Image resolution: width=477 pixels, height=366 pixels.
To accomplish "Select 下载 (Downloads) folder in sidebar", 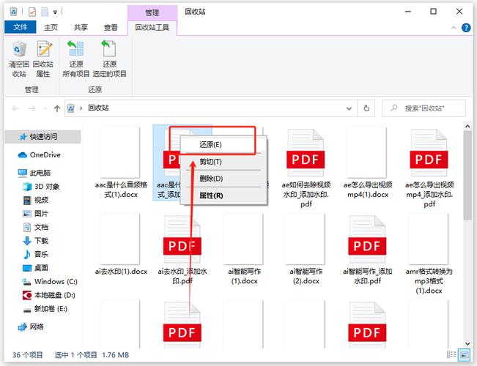I will point(41,241).
